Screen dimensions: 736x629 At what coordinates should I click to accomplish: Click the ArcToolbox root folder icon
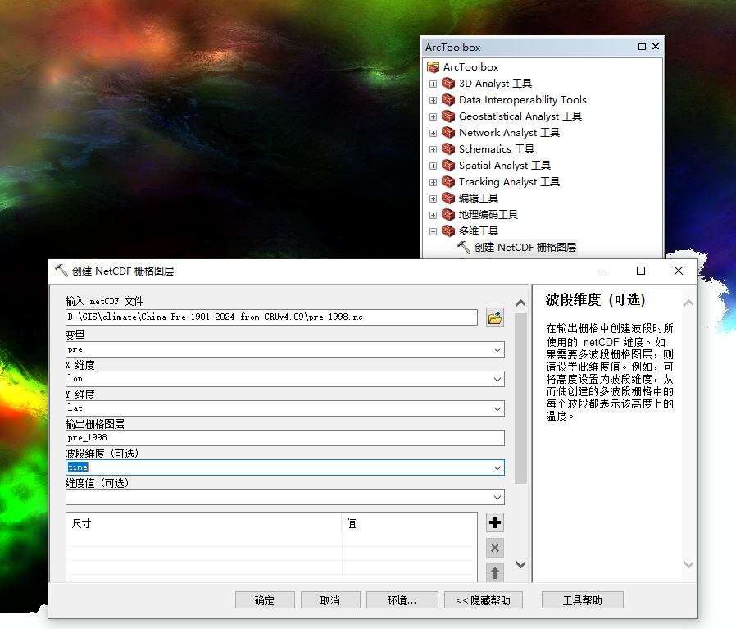click(434, 67)
